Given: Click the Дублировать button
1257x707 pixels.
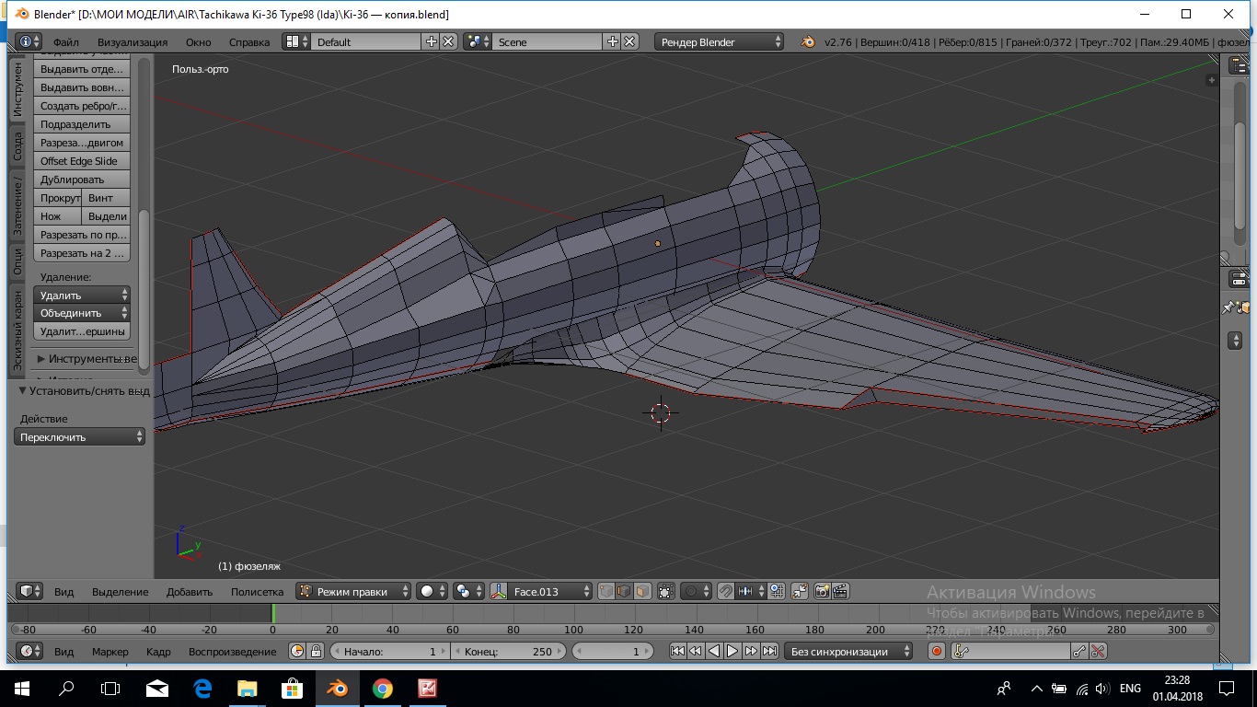Looking at the screenshot, I should click(82, 180).
